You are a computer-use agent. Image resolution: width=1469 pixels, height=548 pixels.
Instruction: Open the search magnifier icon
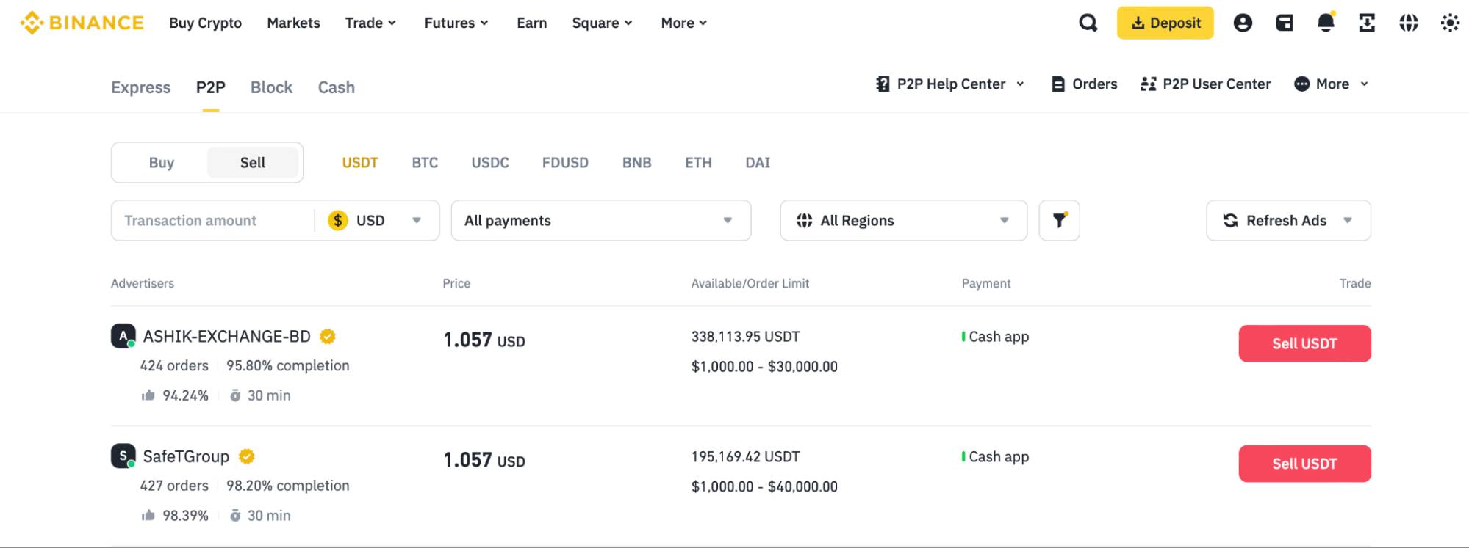pyautogui.click(x=1088, y=23)
